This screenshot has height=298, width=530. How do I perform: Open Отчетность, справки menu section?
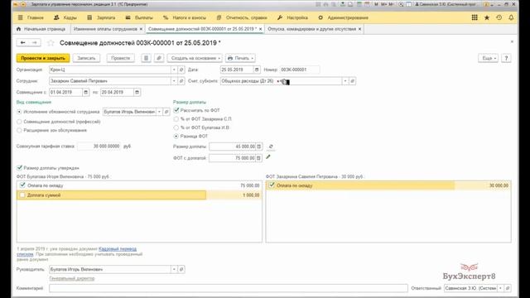pyautogui.click(x=242, y=17)
